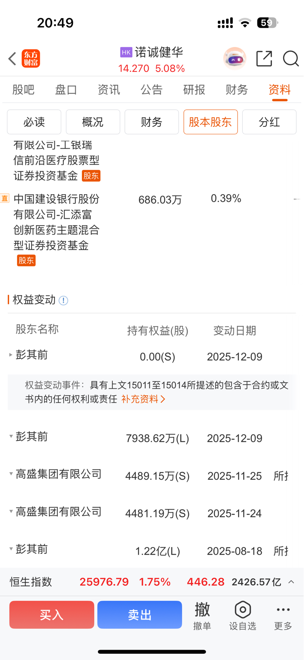The width and height of the screenshot is (304, 660).
Task: Open search with magnifier icon
Action: 291,59
